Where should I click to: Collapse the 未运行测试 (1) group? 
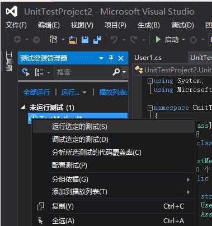point(23,107)
